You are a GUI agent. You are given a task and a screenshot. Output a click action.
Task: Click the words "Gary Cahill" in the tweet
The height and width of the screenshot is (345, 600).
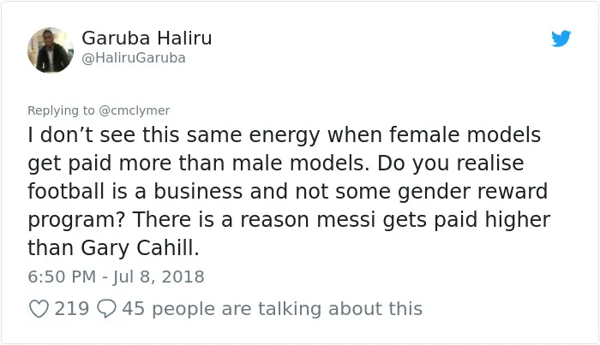click(x=140, y=248)
